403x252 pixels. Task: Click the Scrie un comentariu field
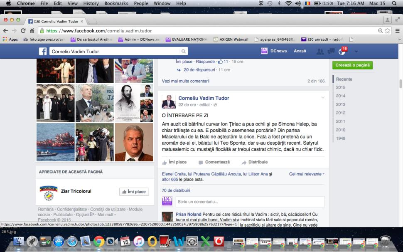coord(249,202)
